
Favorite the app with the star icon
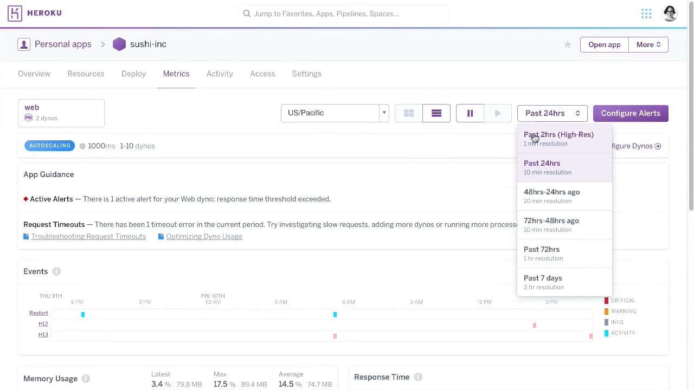click(x=568, y=44)
